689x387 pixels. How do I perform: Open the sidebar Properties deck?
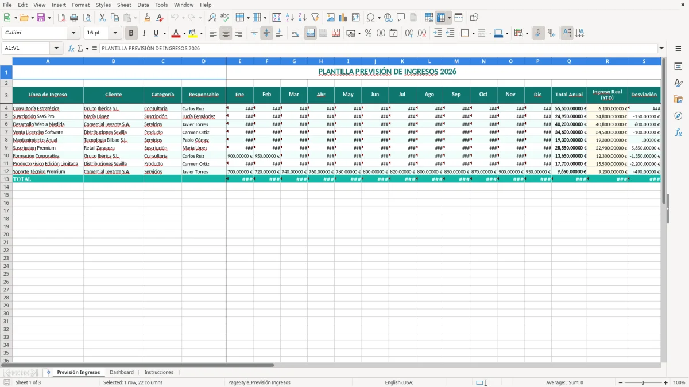click(x=678, y=67)
